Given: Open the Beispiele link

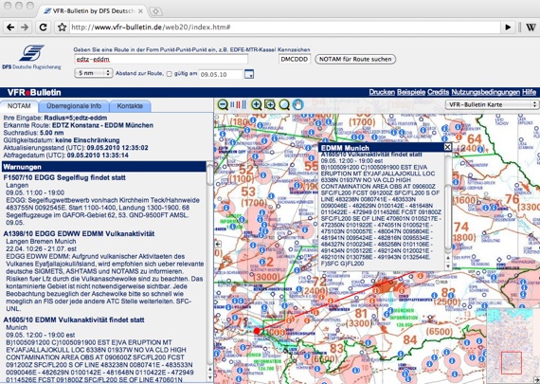Looking at the screenshot, I should coord(411,92).
